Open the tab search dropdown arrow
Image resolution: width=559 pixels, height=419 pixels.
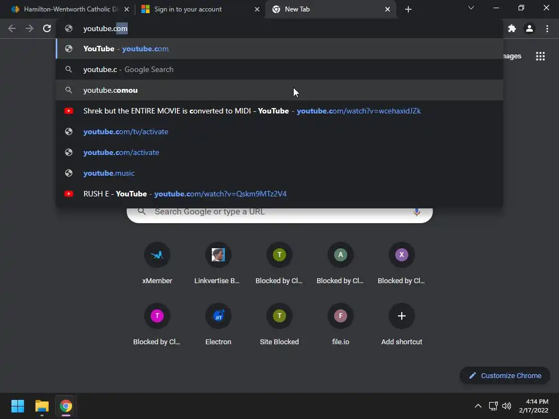pos(471,8)
